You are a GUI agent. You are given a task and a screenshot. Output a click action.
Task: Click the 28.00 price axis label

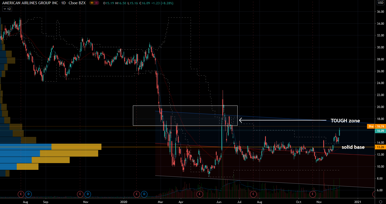[x=380, y=59]
